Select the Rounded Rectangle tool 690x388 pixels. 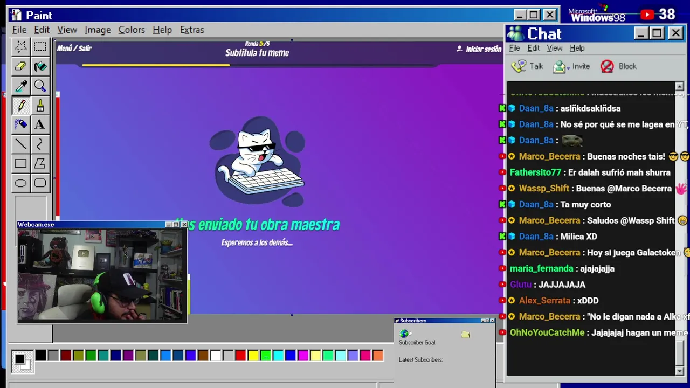click(x=40, y=183)
